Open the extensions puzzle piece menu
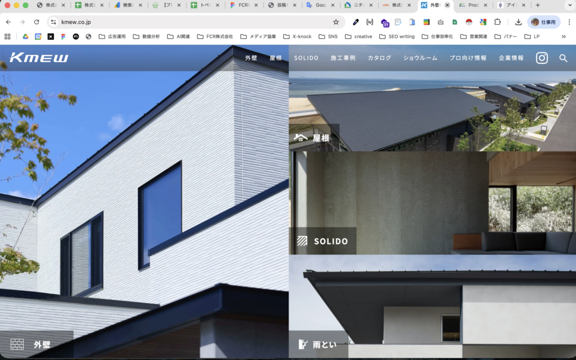Screen dimensions: 576x360 (497, 22)
